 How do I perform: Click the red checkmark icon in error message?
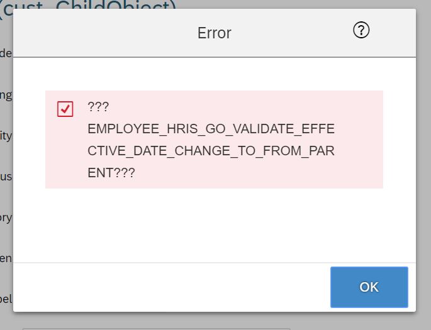(x=65, y=109)
